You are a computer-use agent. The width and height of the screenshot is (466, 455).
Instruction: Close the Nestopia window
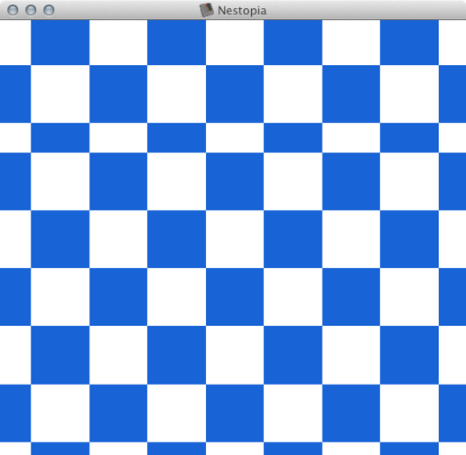point(13,10)
